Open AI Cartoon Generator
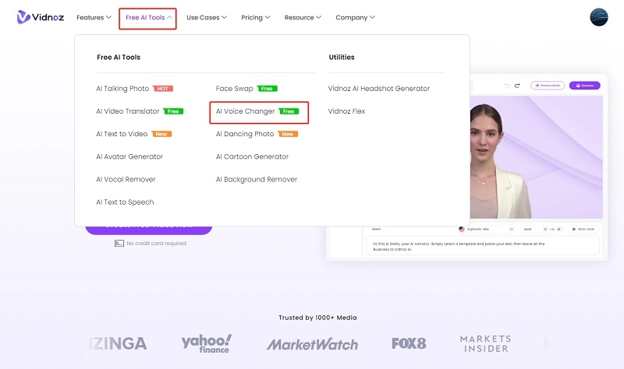The width and height of the screenshot is (624, 369). [252, 156]
